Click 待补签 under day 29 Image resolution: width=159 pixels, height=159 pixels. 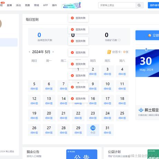[78, 133]
